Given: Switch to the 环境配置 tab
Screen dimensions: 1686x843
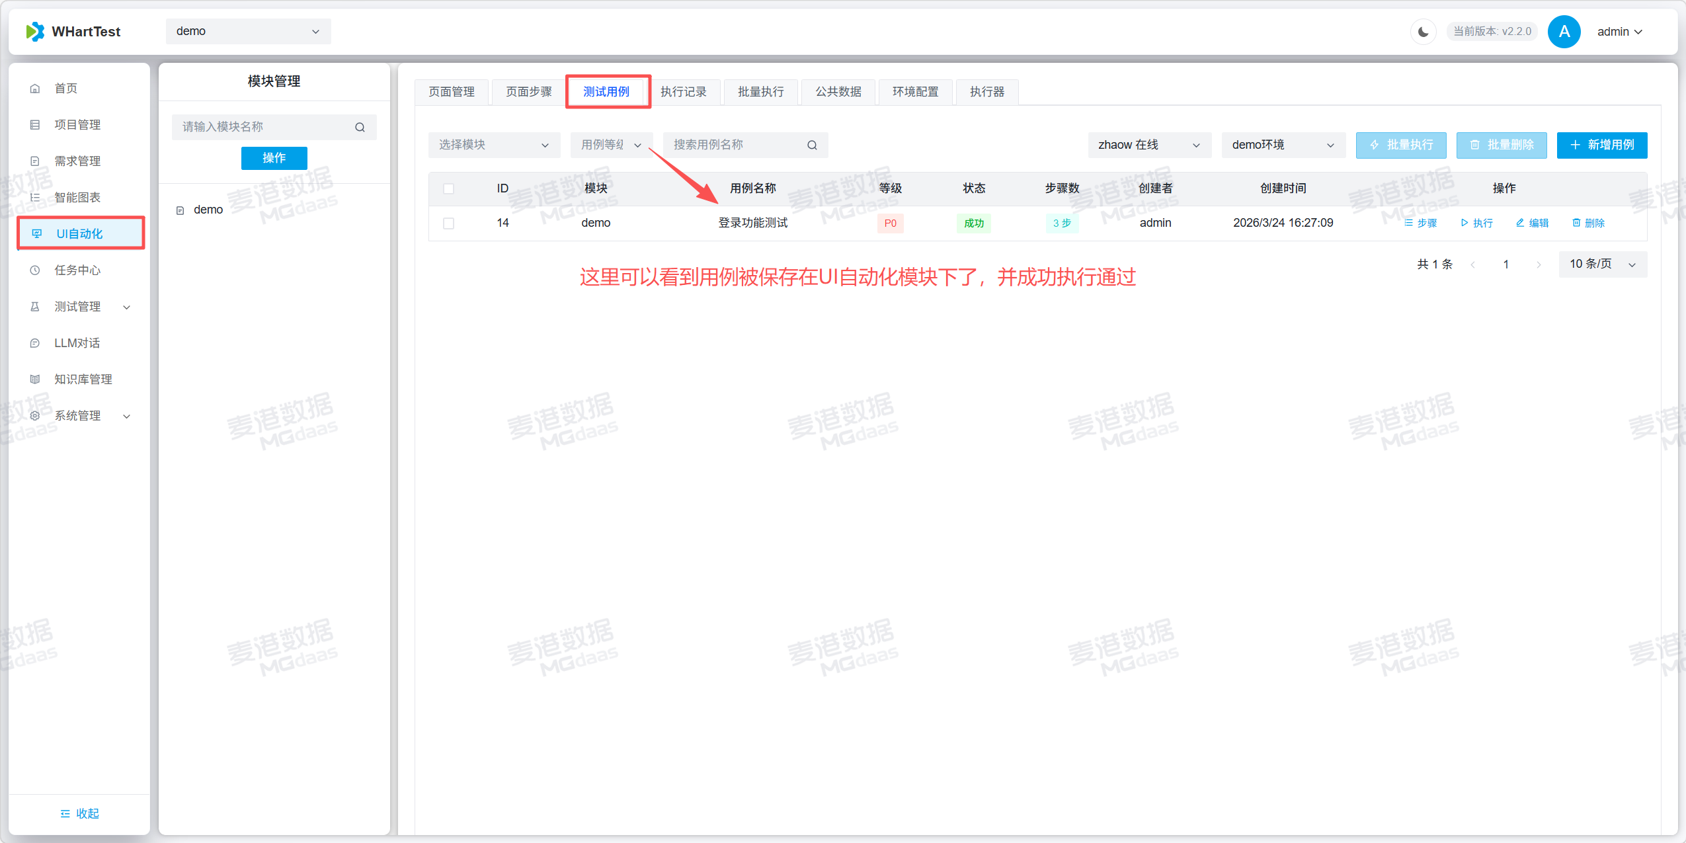Looking at the screenshot, I should (915, 92).
